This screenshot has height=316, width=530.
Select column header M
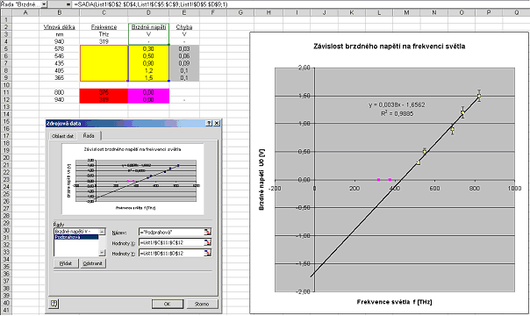pyautogui.click(x=406, y=12)
